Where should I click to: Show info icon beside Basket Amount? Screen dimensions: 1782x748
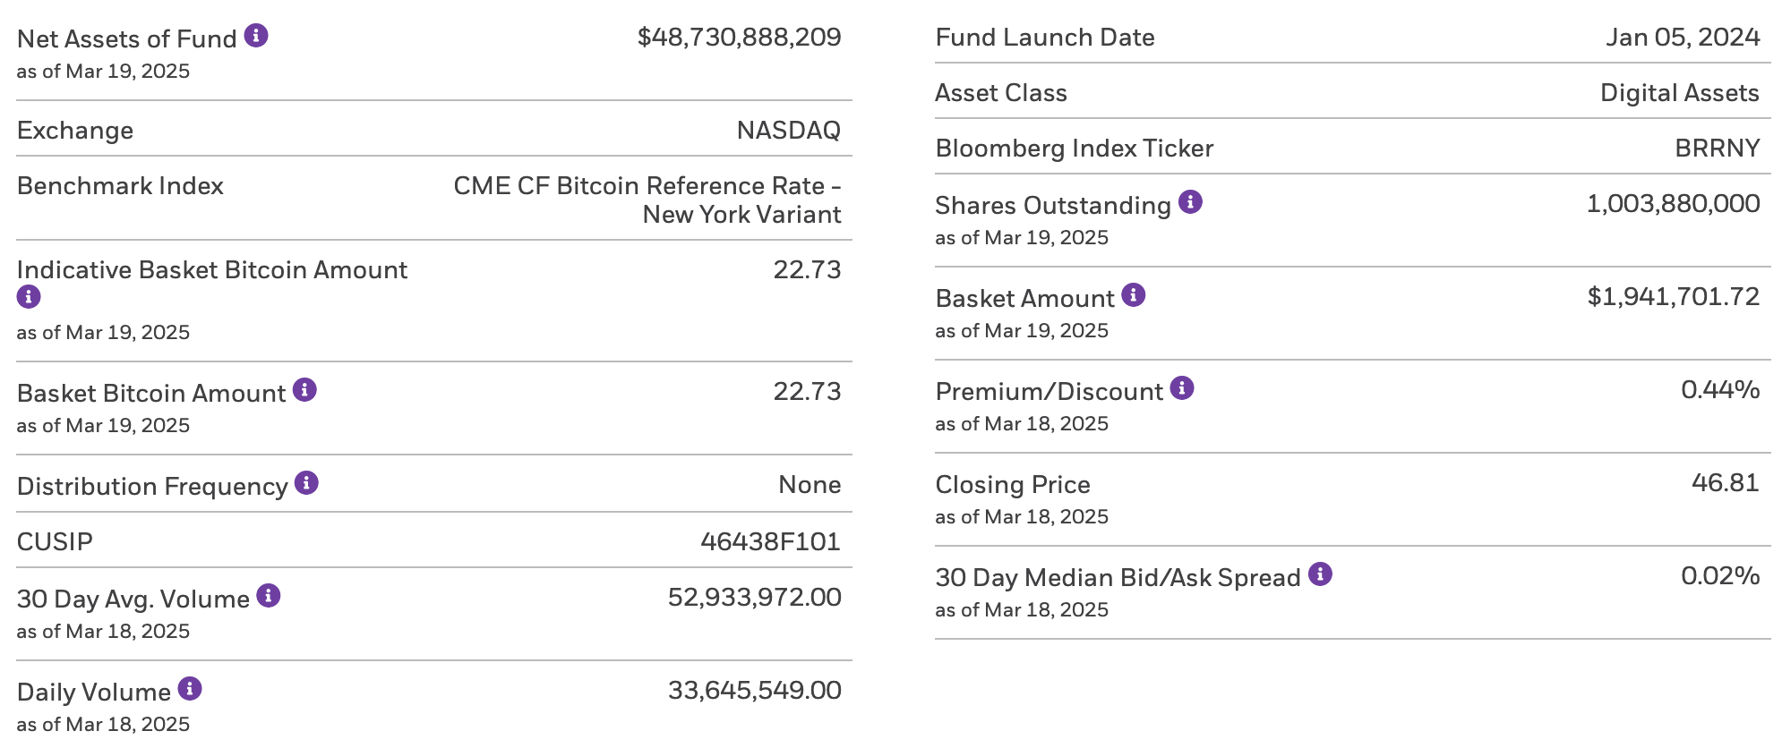(x=1134, y=295)
